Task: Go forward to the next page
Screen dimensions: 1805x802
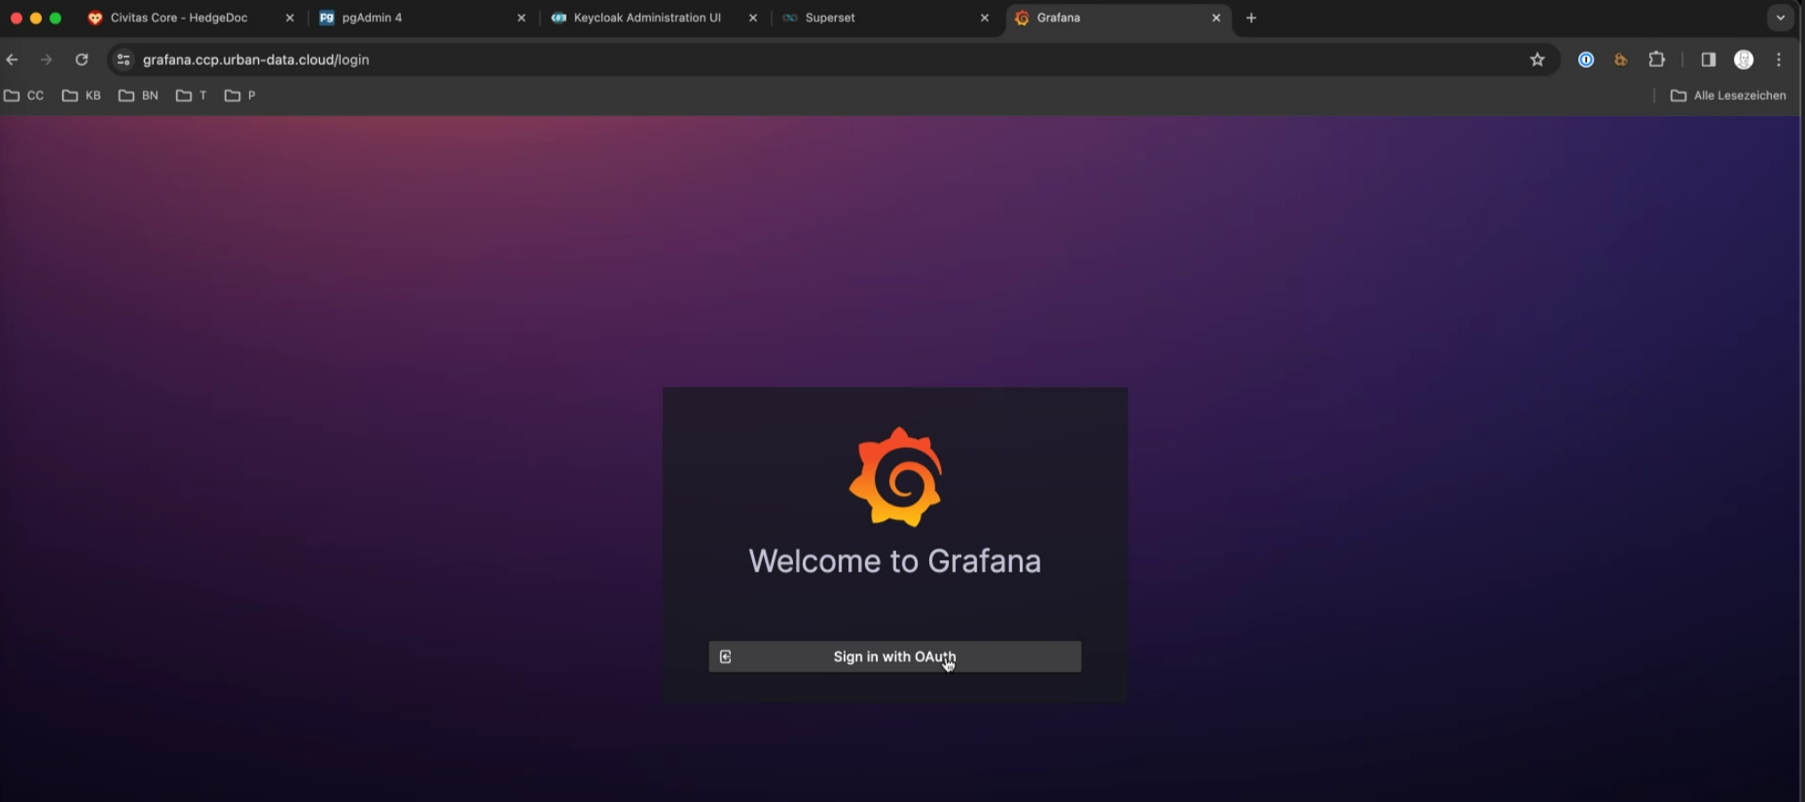Action: pyautogui.click(x=46, y=60)
